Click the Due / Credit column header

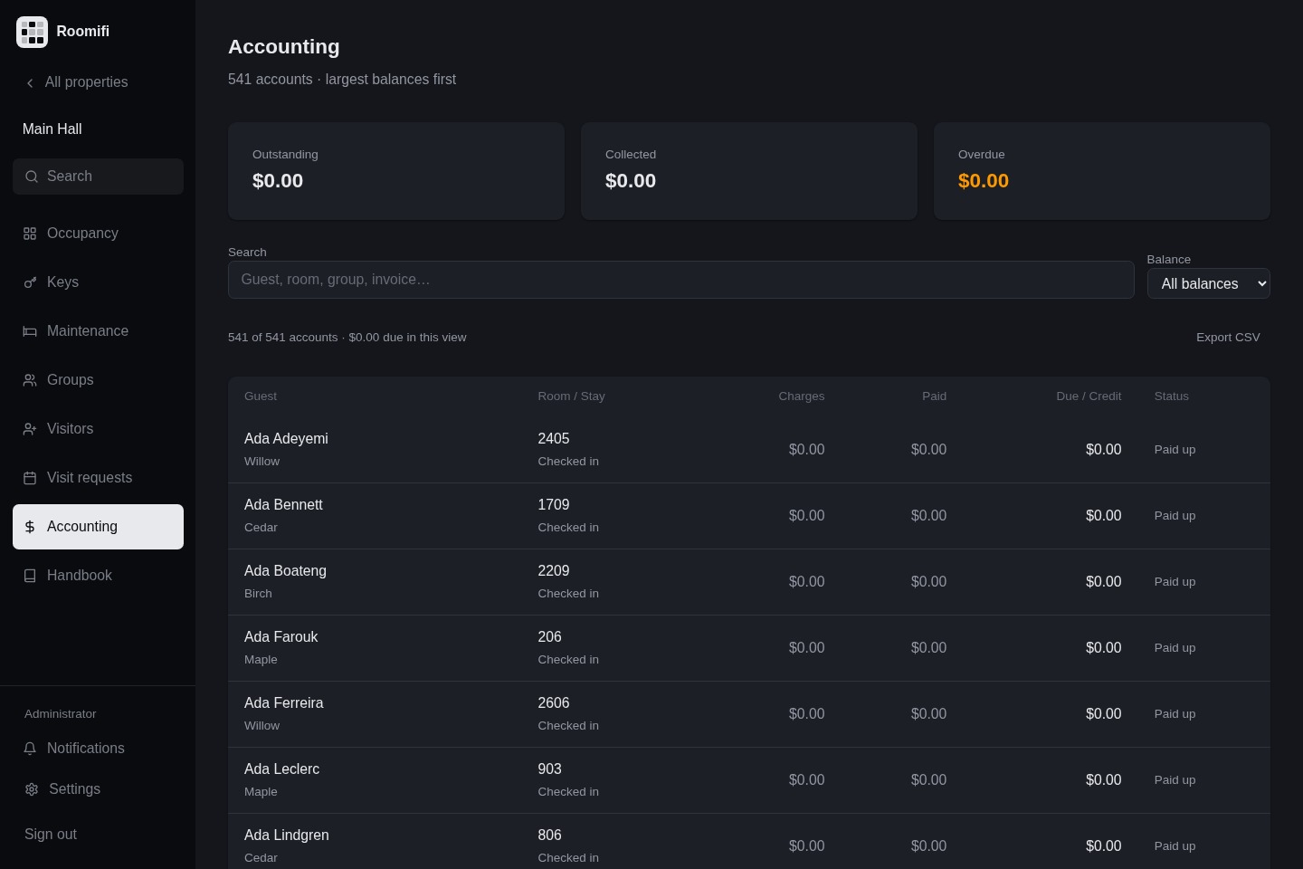[1089, 396]
